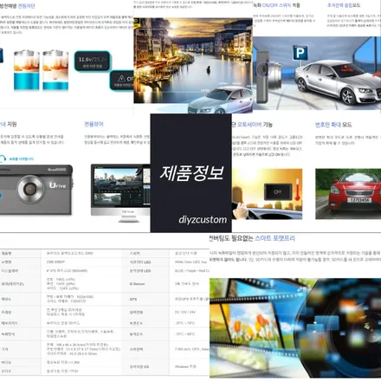Click the 제품정보 title text
Screen dimensions: 381x381
coord(192,173)
